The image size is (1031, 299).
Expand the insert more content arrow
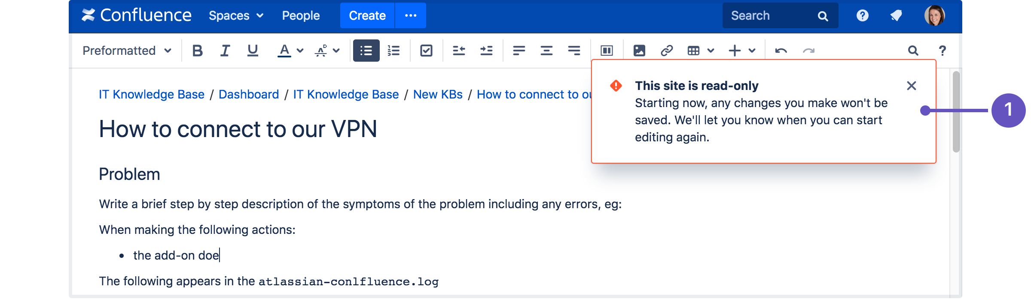click(752, 51)
